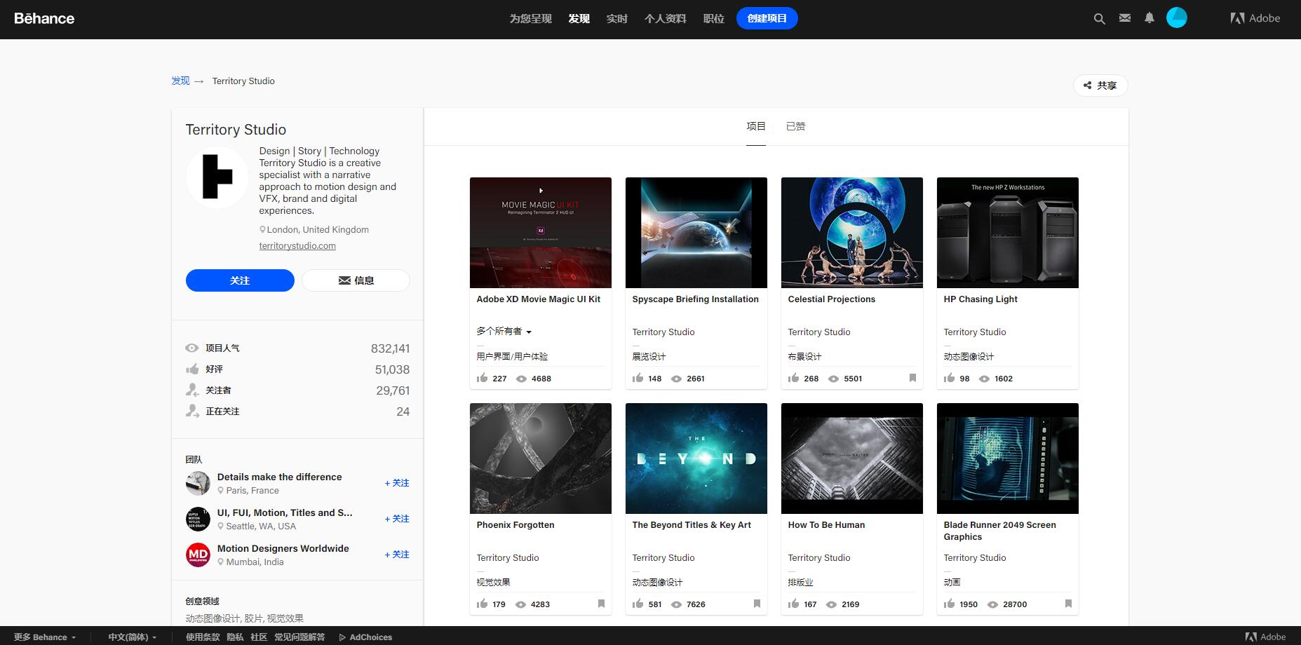This screenshot has height=645, width=1301.
Task: Follow Motion Designers Worldwide team
Action: pyautogui.click(x=397, y=555)
